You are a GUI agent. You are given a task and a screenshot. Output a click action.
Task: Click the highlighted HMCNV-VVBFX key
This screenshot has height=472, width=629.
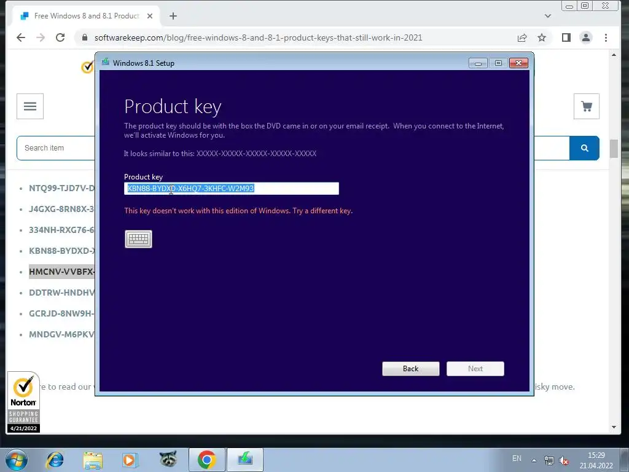62,272
